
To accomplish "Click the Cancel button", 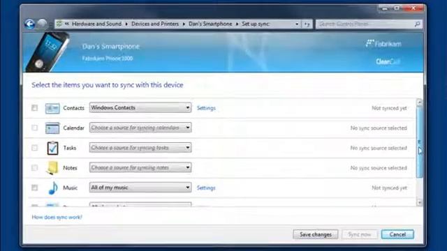I will pyautogui.click(x=397, y=234).
